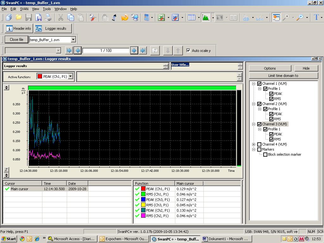The image size is (324, 243).
Task: Go to the first record arrow
Action: (69, 50)
